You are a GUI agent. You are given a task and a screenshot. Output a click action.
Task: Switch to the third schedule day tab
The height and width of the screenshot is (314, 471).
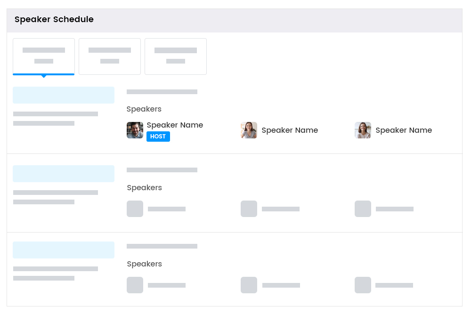176,56
